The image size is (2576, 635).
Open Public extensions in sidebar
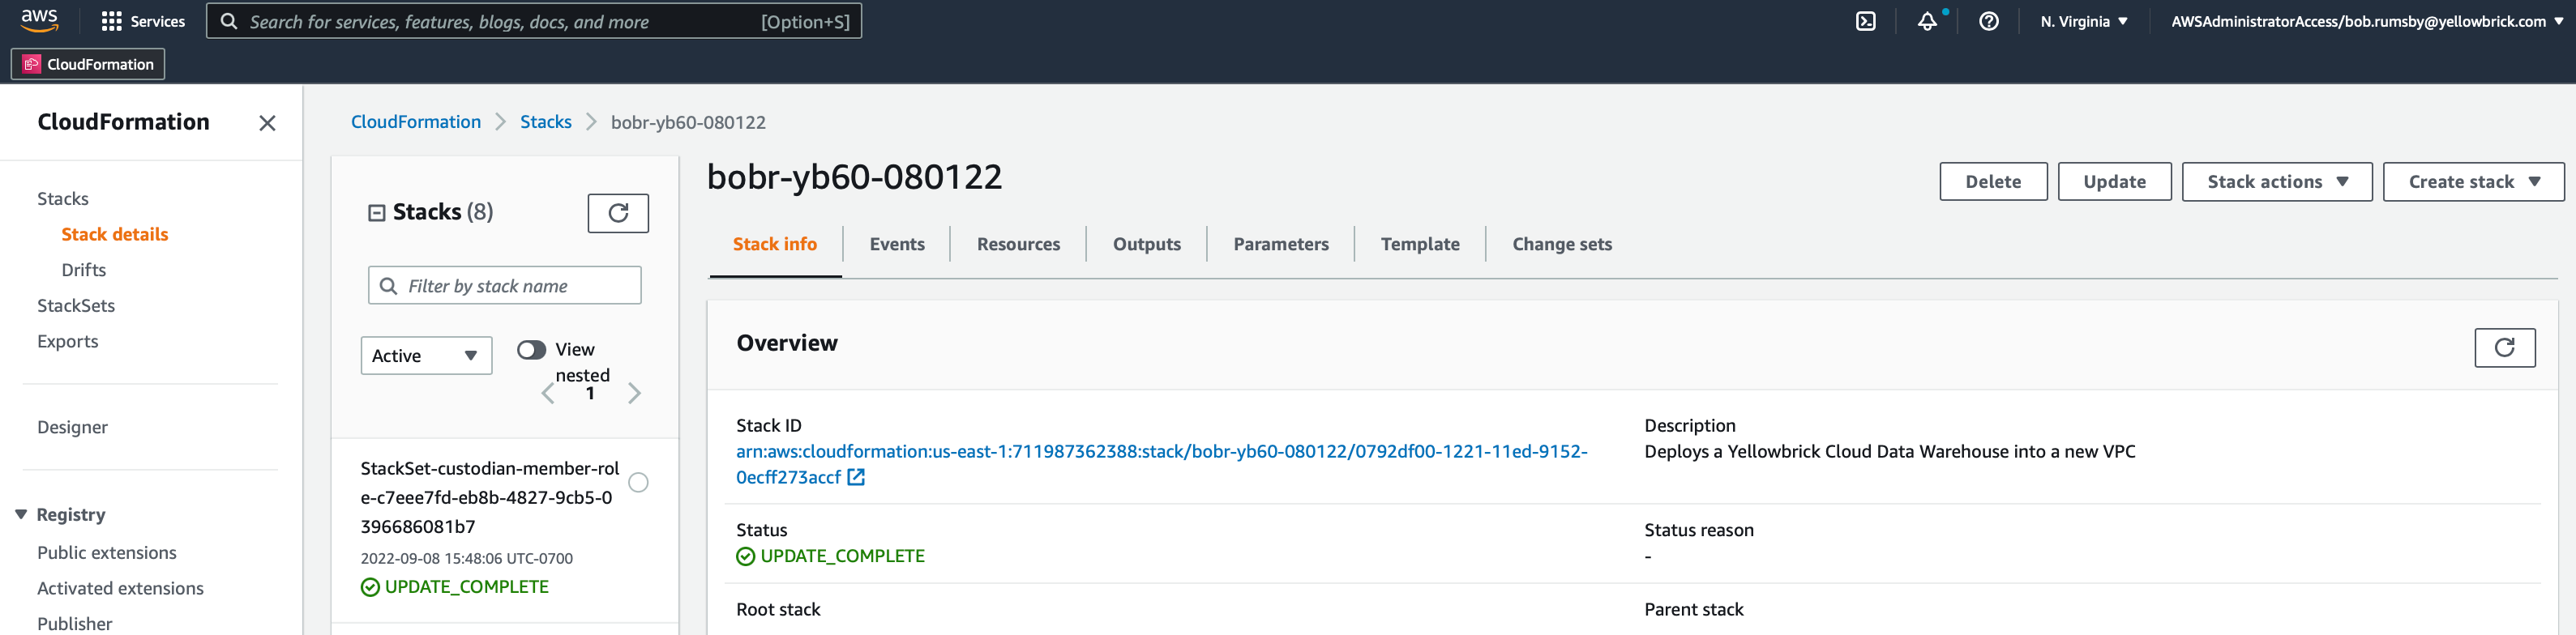pos(107,552)
